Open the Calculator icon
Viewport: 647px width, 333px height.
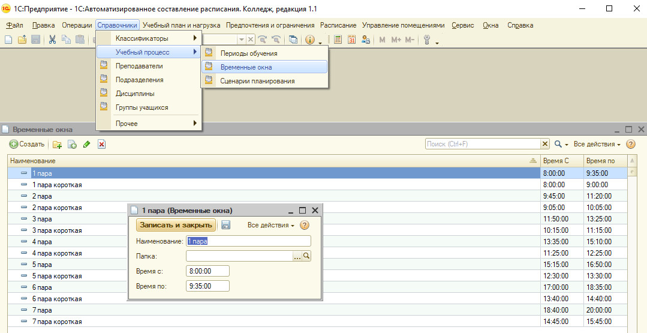(338, 40)
